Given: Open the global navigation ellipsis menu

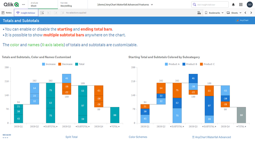Looking at the screenshot, I should click(x=23, y=4).
